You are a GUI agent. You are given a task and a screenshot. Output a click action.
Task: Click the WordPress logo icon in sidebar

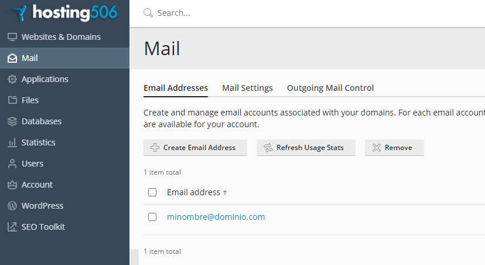[12, 206]
